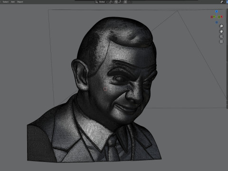The width and height of the screenshot is (228, 171).
Task: Open the Add menu in viewport header
Action: (x=13, y=2)
